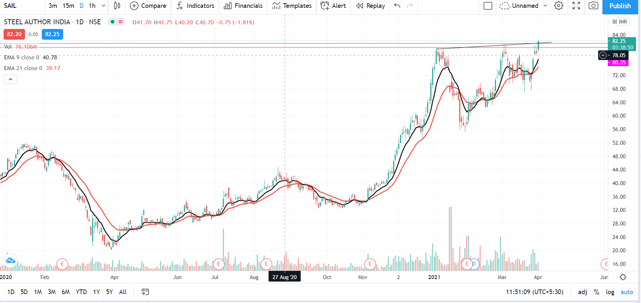The height and width of the screenshot is (303, 641).
Task: Open time axis settings gear
Action: click(623, 277)
